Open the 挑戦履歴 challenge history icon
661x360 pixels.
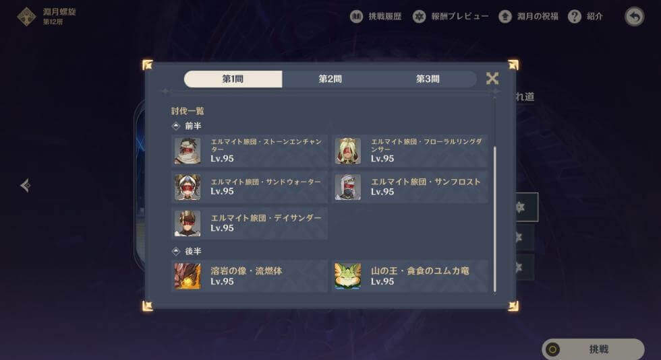pos(356,16)
